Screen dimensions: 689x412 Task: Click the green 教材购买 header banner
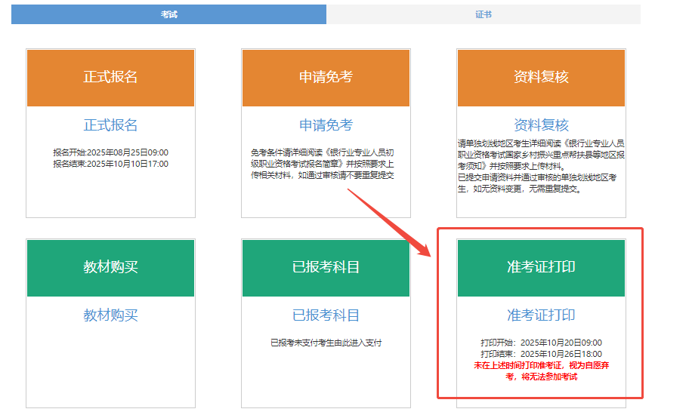pos(110,268)
